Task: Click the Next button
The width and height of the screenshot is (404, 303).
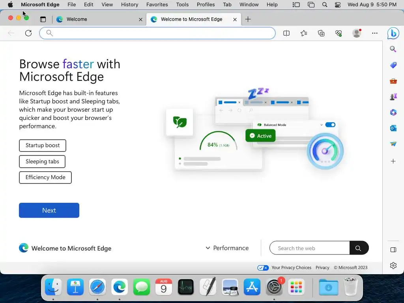Action: coord(49,210)
